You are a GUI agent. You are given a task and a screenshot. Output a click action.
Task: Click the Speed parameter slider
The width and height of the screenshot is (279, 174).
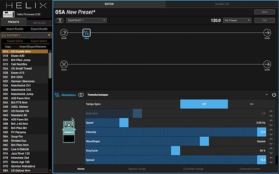124,122
